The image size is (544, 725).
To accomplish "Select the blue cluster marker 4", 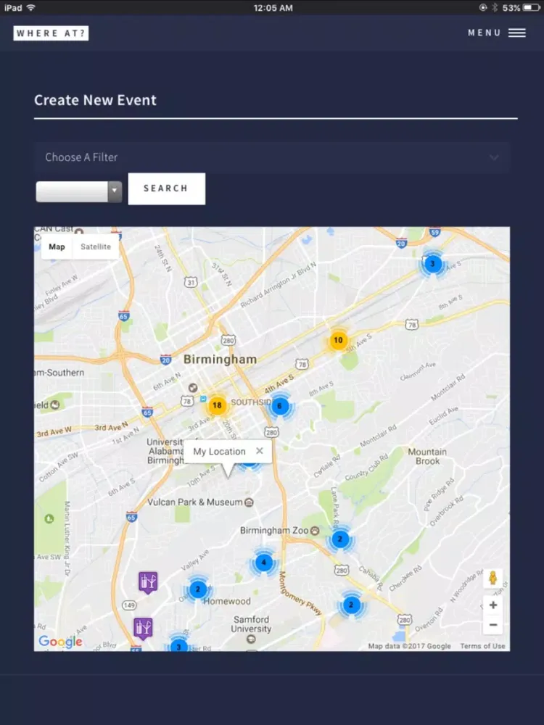I will [x=264, y=563].
